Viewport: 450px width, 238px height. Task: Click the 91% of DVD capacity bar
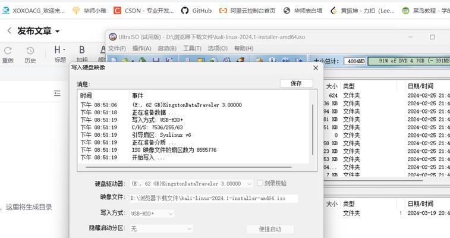[x=409, y=61]
